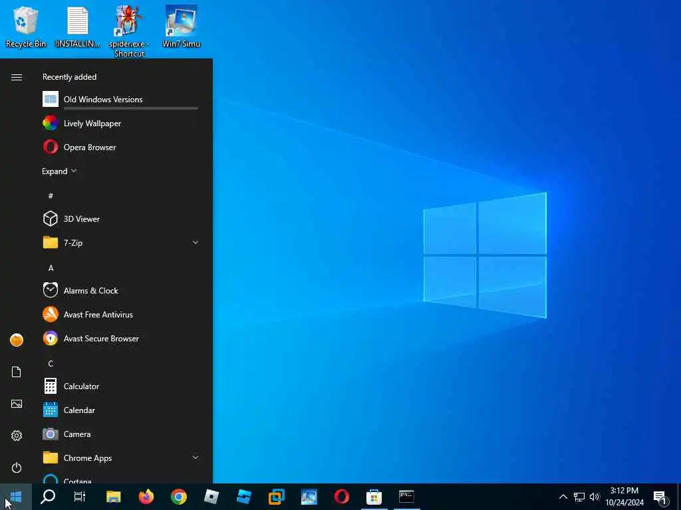This screenshot has height=510, width=681.
Task: Open VirtualBox-style orange squares taskbar icon
Action: pos(276,497)
